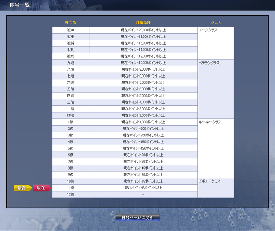This screenshot has height=231, width=275.
Task: Click the 九段 rank cell
Action: (71, 63)
